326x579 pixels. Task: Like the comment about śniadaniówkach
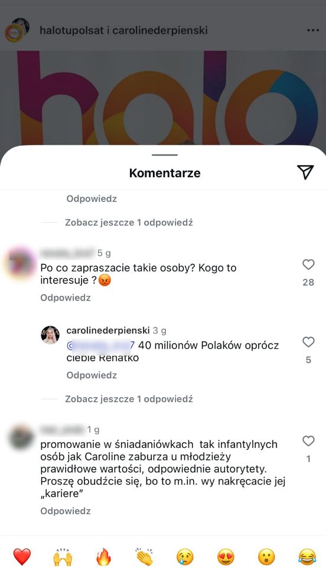click(x=308, y=441)
